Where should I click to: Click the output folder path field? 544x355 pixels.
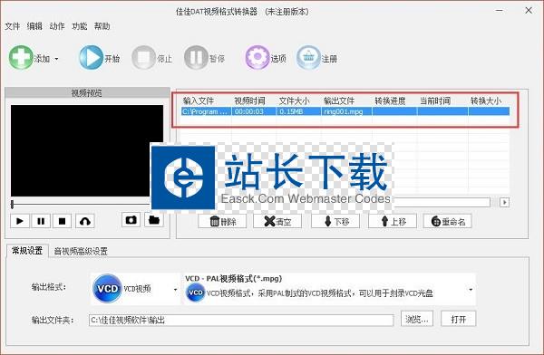pyautogui.click(x=241, y=320)
